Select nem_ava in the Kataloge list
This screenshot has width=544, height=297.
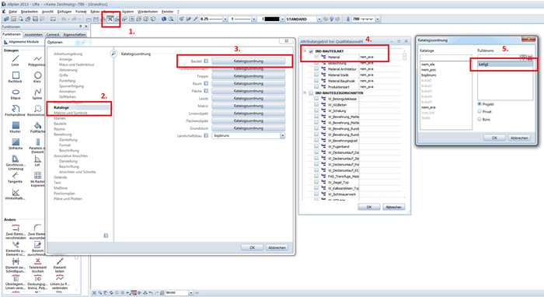pos(428,107)
